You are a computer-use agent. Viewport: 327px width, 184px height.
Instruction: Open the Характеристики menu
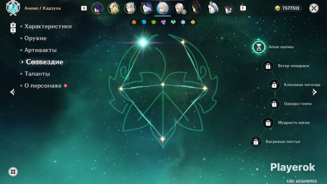click(x=48, y=26)
